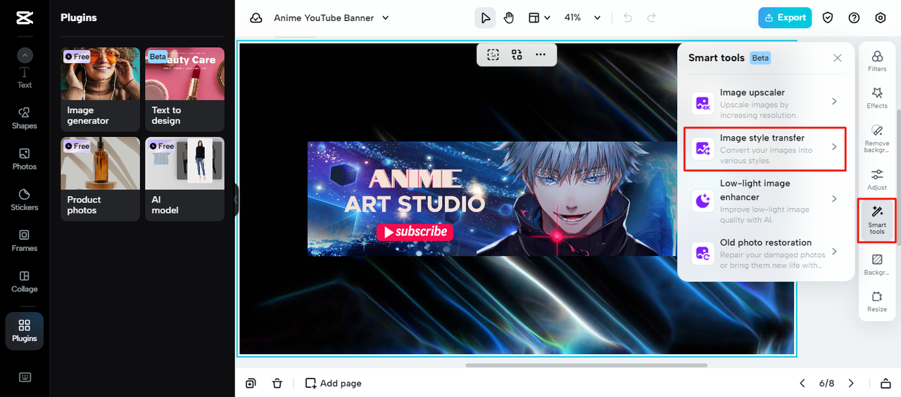Open the Text to design plugin
The width and height of the screenshot is (901, 397).
pos(184,89)
